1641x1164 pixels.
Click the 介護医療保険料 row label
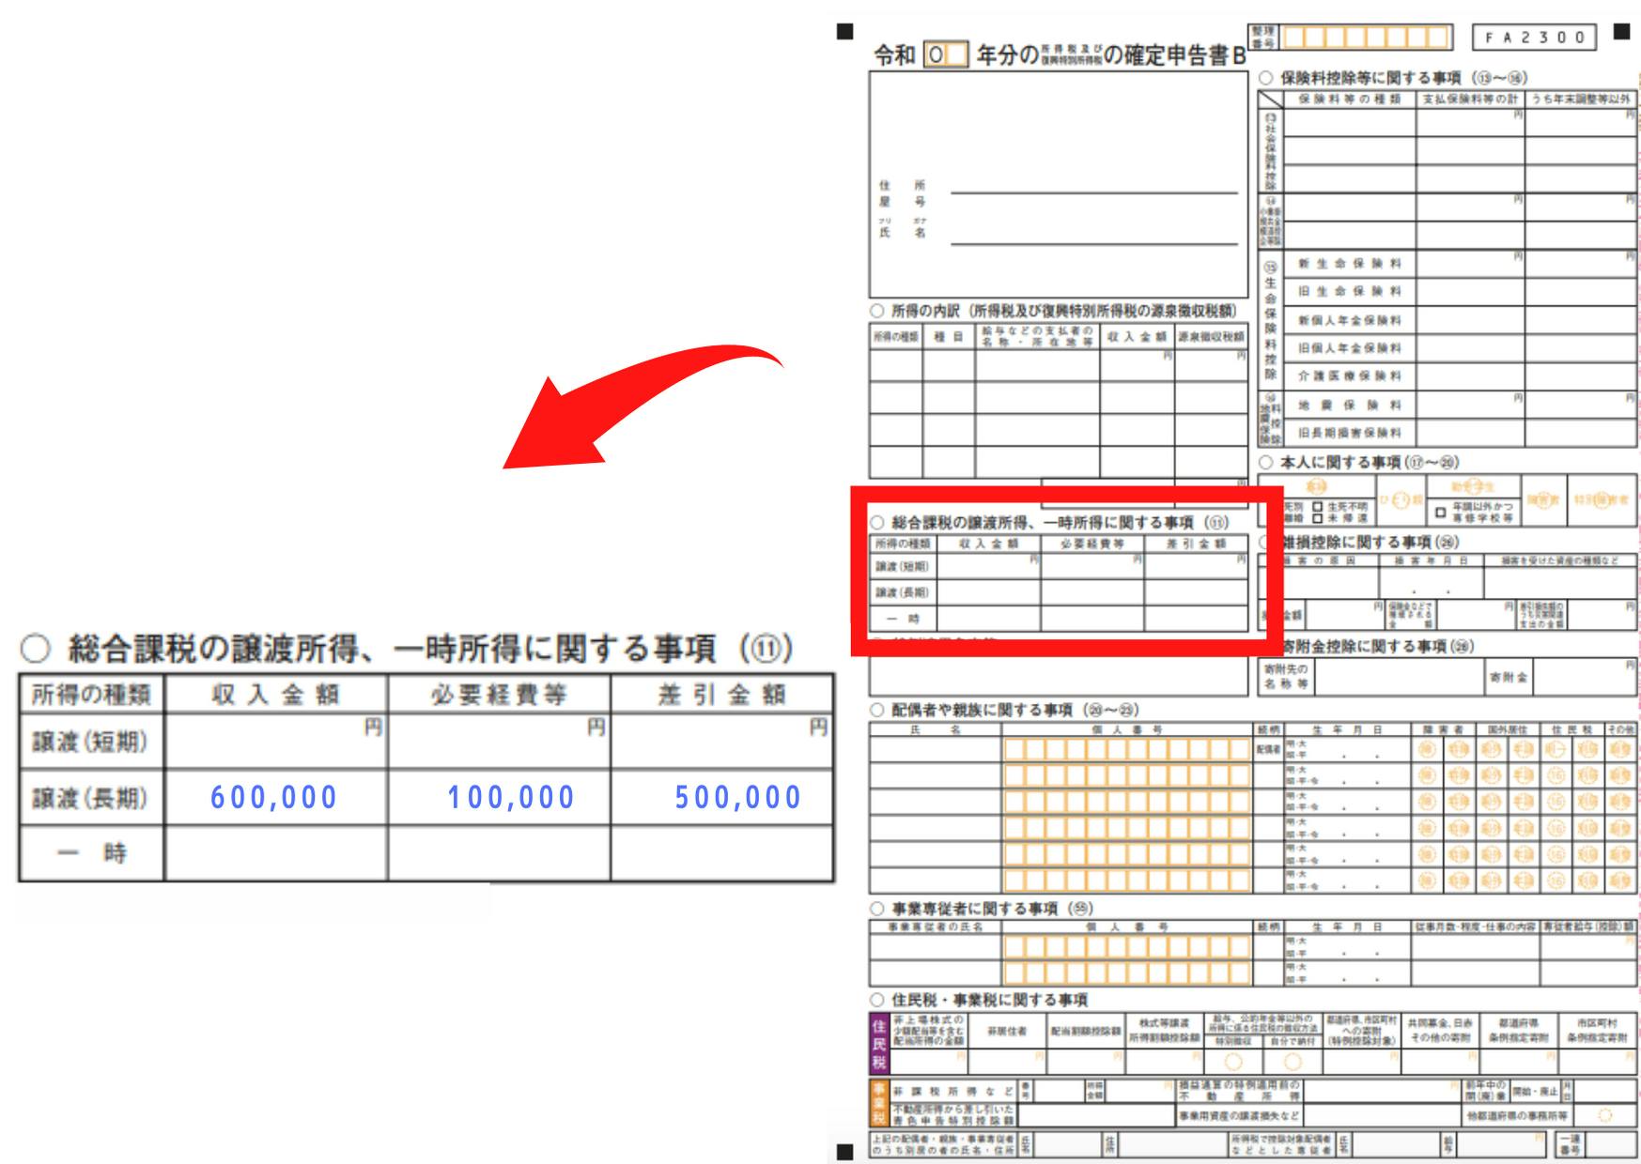pos(1350,376)
